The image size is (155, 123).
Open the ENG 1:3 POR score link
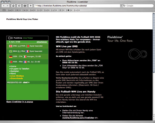(x=19, y=46)
